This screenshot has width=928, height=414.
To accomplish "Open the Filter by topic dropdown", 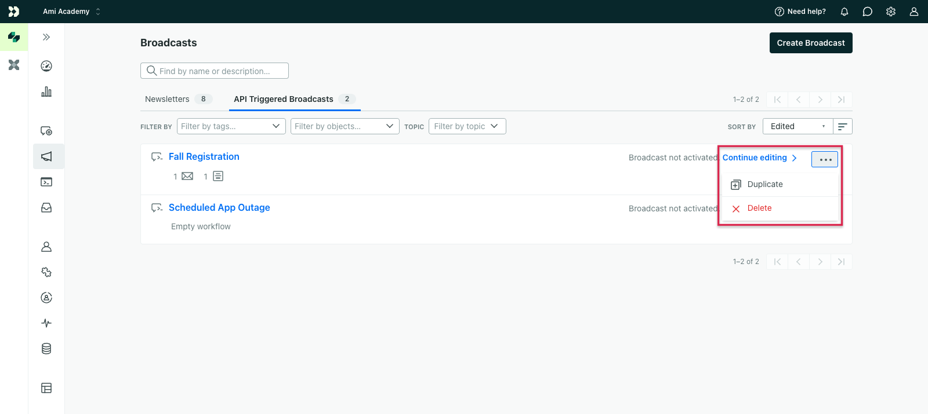I will pyautogui.click(x=467, y=126).
